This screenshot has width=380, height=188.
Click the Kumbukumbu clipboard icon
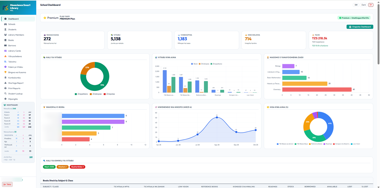coord(6,78)
